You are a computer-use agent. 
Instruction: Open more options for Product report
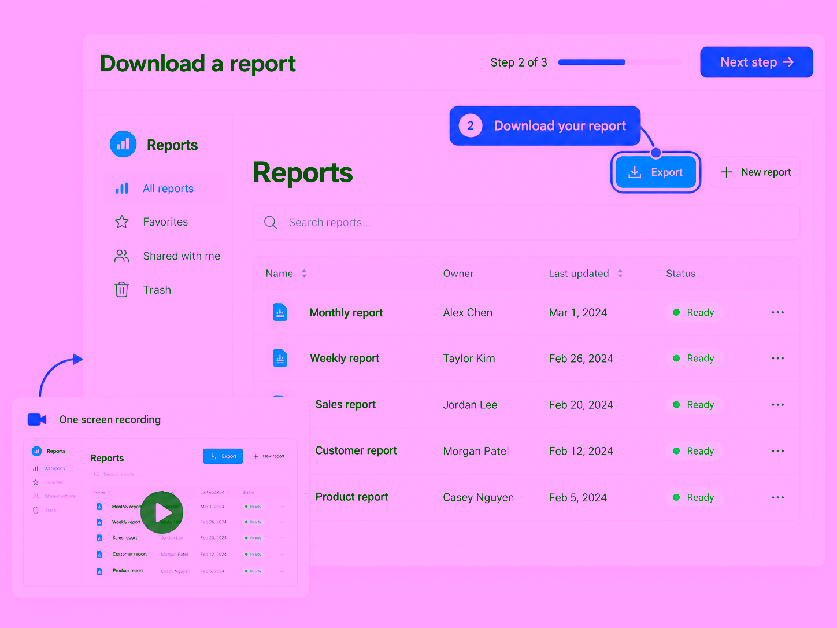(778, 497)
